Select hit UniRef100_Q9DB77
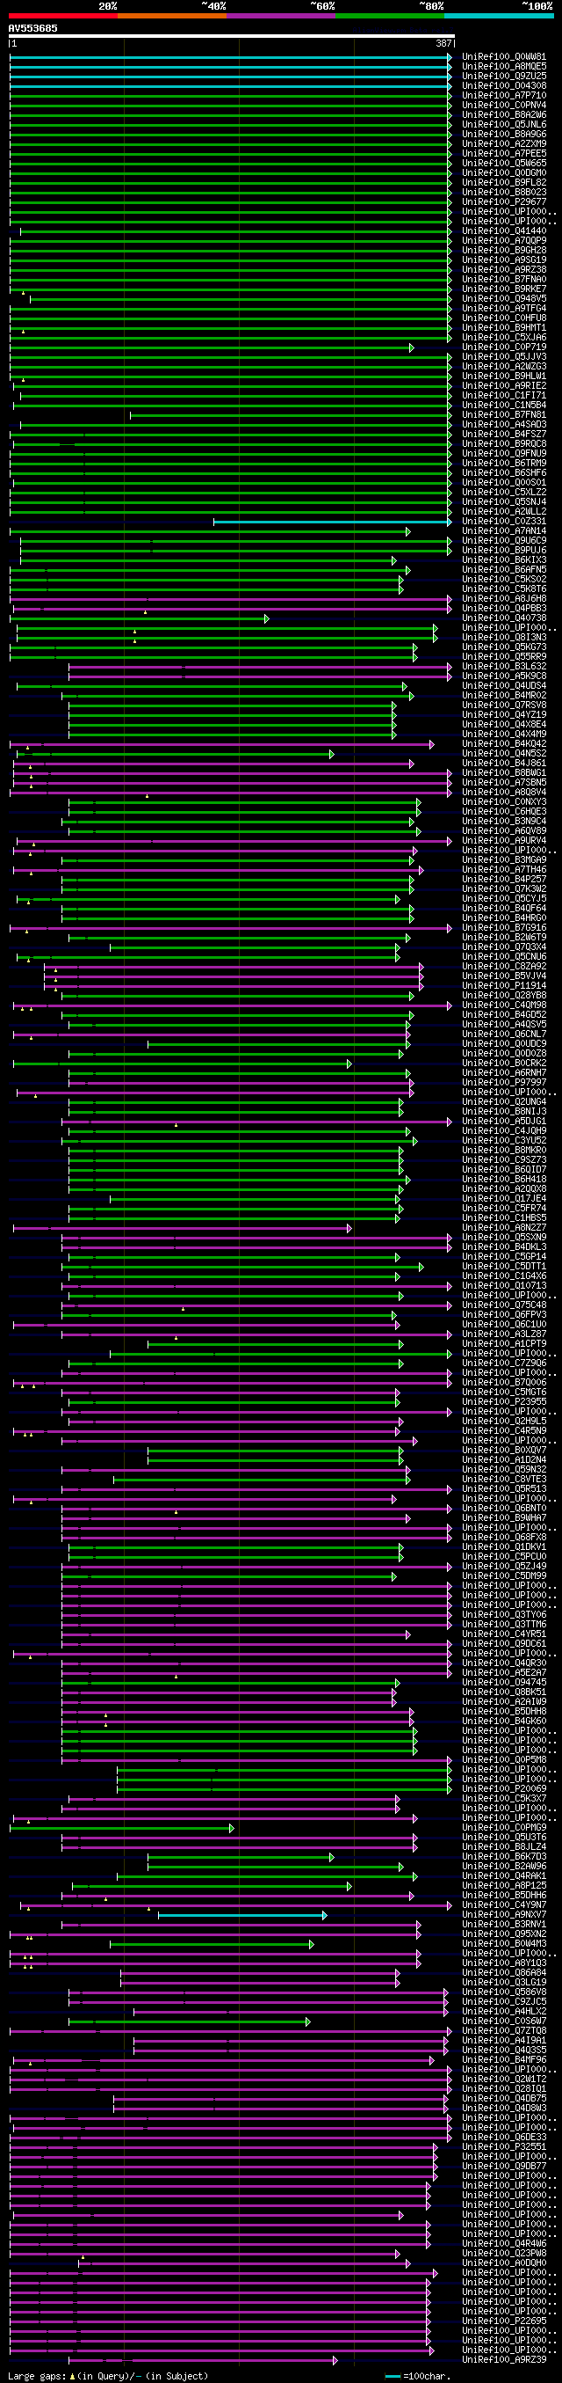 point(504,2166)
